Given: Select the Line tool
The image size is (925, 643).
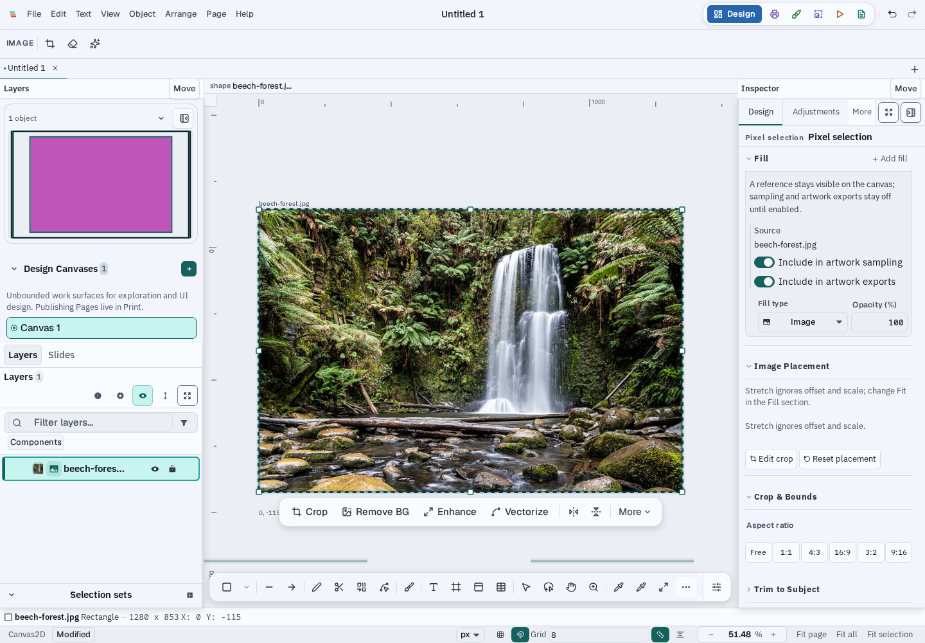Looking at the screenshot, I should click(x=269, y=587).
